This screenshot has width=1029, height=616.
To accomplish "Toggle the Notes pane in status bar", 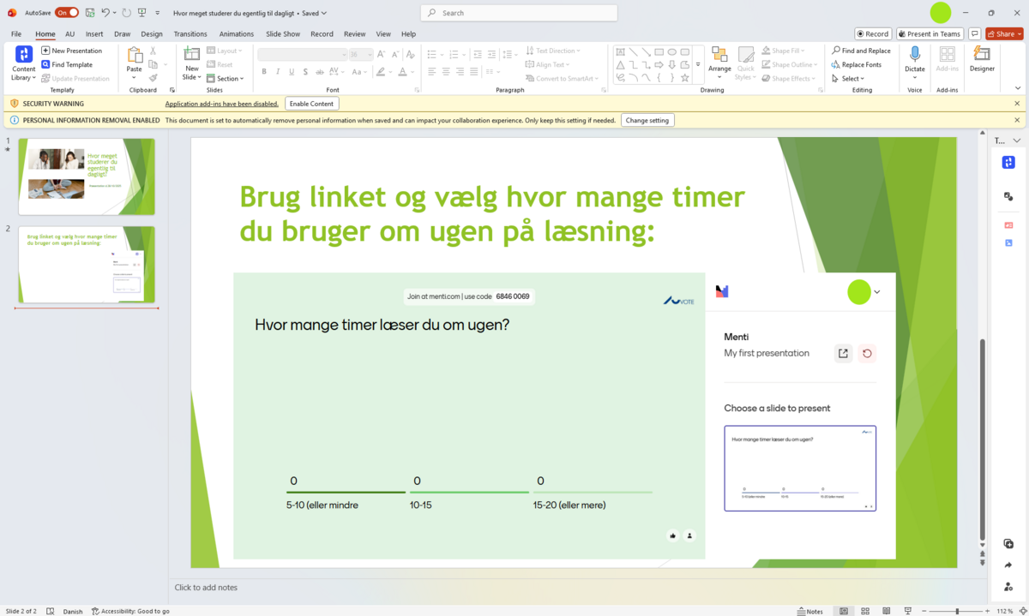I will pos(809,611).
